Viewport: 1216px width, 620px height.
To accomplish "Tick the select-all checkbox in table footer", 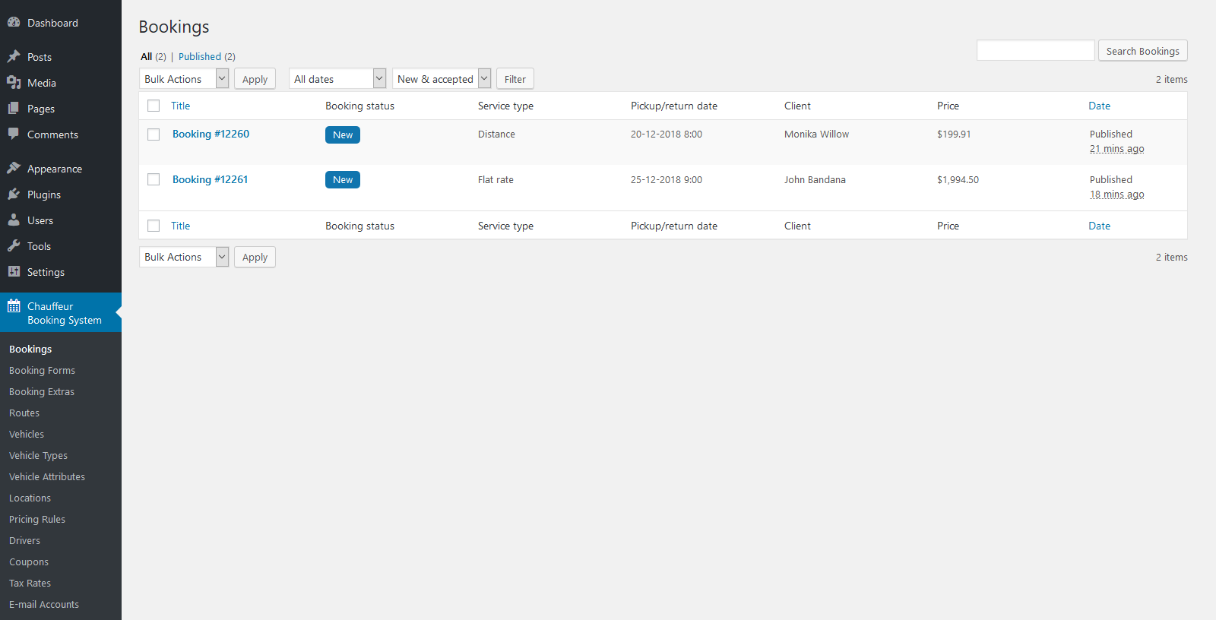I will [x=154, y=226].
